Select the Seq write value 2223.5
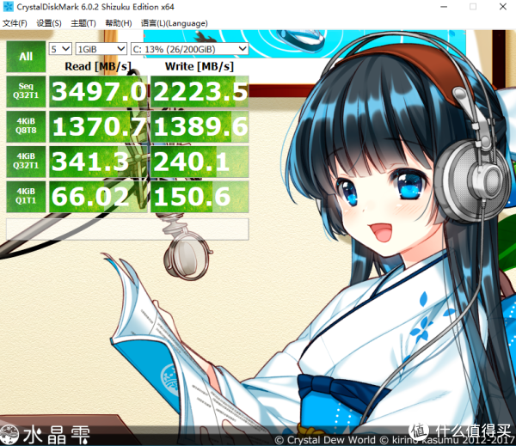 coord(200,91)
